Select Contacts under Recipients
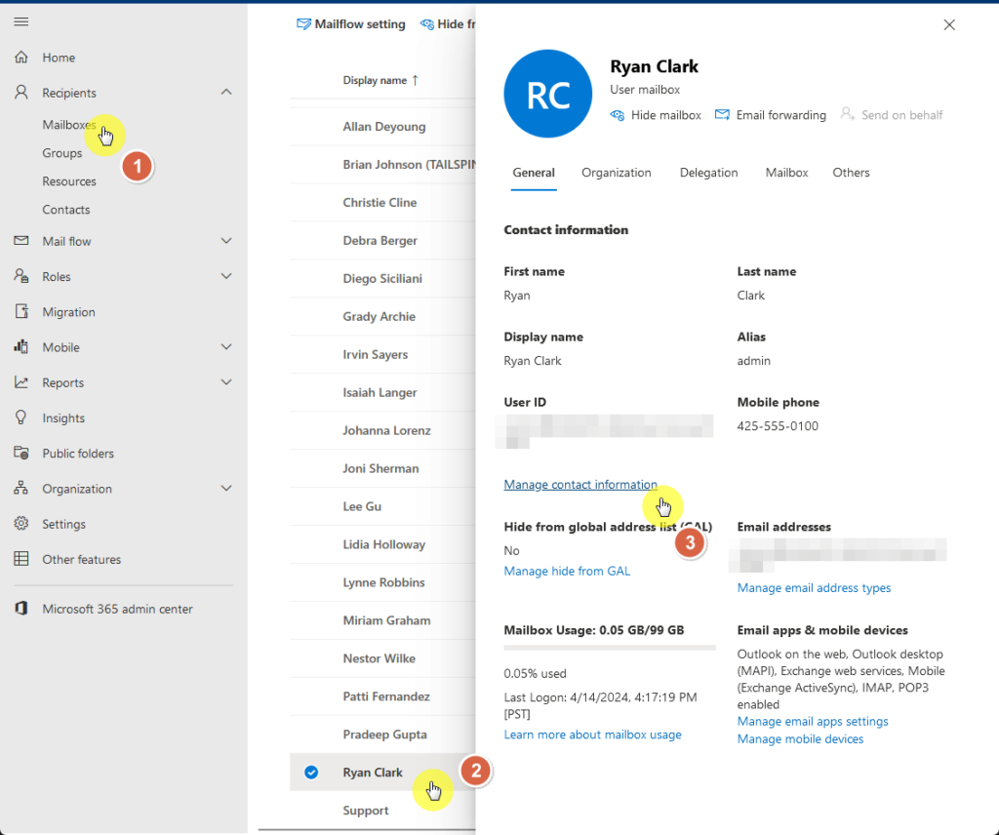The width and height of the screenshot is (999, 835). pyautogui.click(x=66, y=209)
